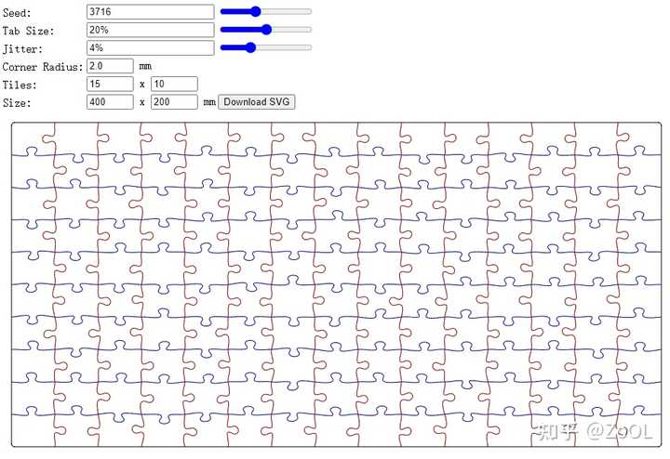Click the Tiles rows field showing 10
The image size is (670, 459).
(174, 84)
